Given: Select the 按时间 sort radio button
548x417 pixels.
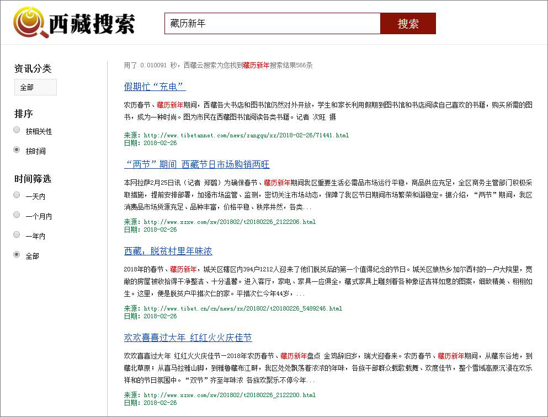Looking at the screenshot, I should click(17, 150).
